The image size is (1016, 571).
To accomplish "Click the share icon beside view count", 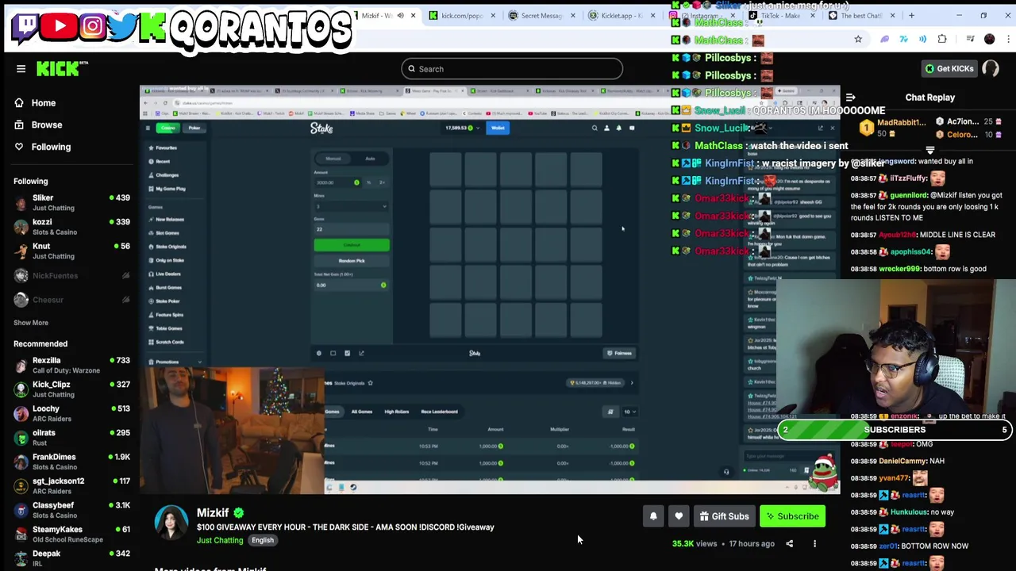I will [789, 544].
